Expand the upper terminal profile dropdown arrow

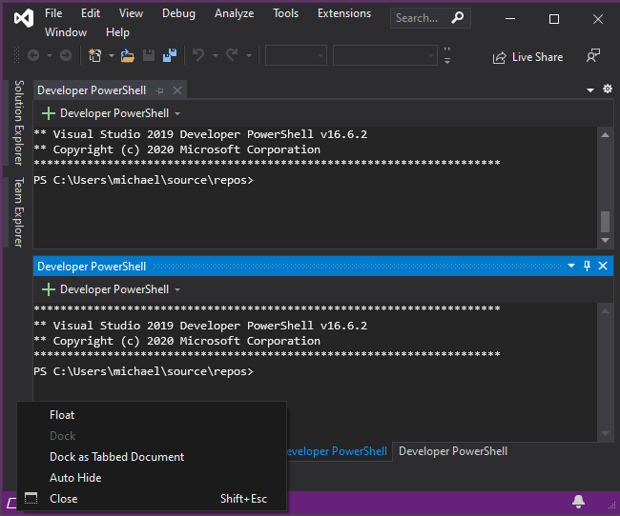[x=177, y=113]
